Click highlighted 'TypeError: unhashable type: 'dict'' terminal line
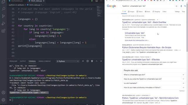The width and height of the screenshot is (188, 105). pos(29,93)
